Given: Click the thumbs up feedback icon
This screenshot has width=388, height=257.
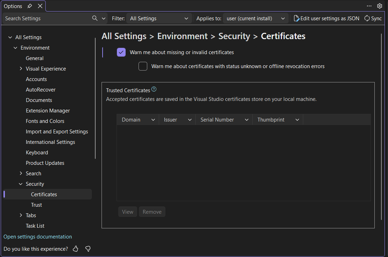Looking at the screenshot, I should coord(75,249).
